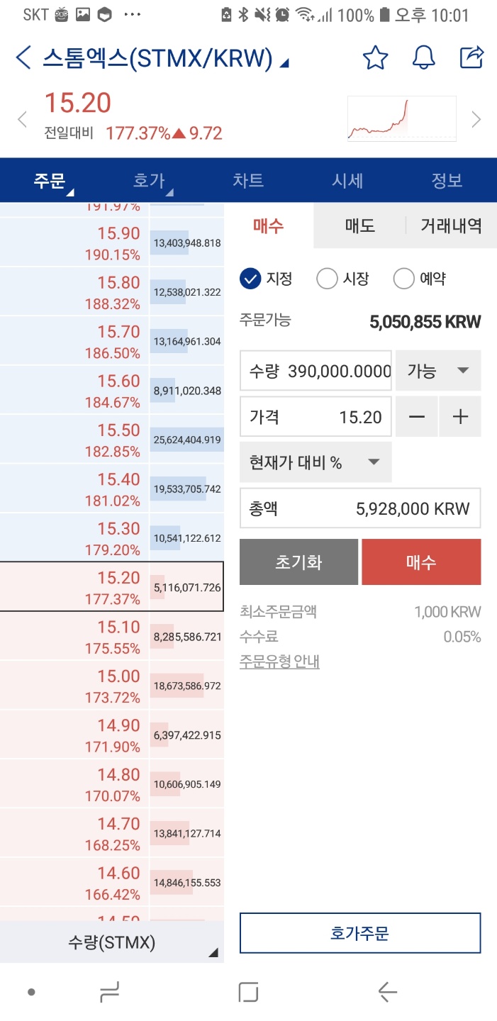Tap order volume 18,673,586.972
The image size is (497, 1021).
point(187,686)
